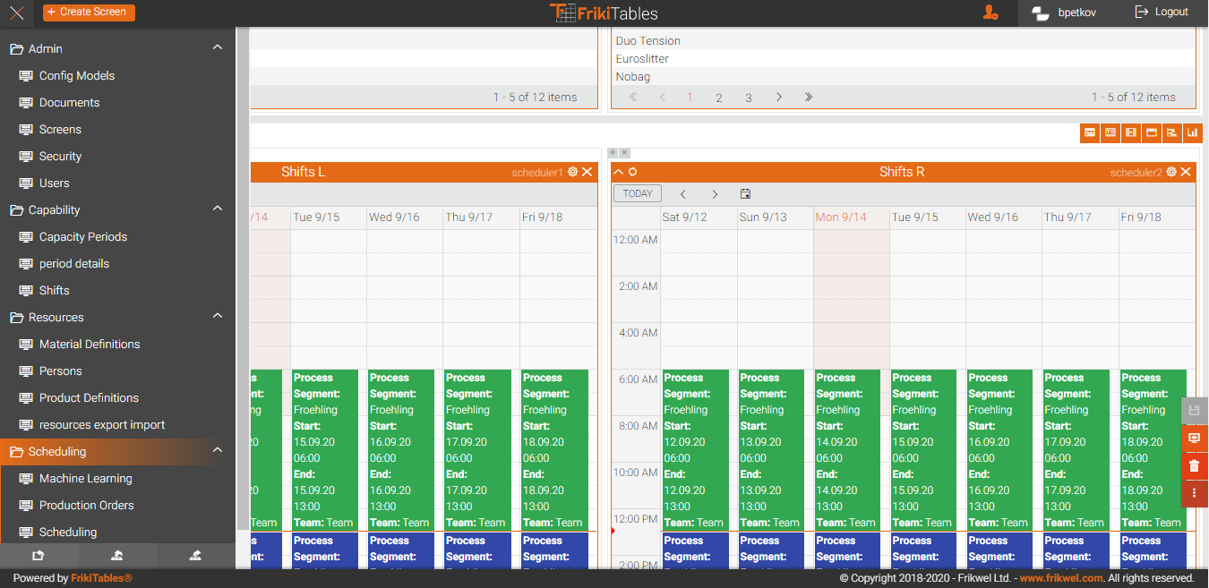Collapse the Resources section
Image resolution: width=1209 pixels, height=588 pixels.
pos(218,316)
